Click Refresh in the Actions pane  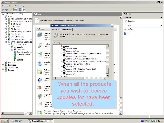coord(131,29)
